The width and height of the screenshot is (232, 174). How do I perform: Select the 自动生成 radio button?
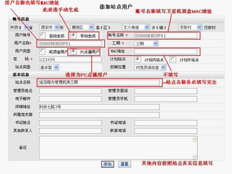(42, 36)
